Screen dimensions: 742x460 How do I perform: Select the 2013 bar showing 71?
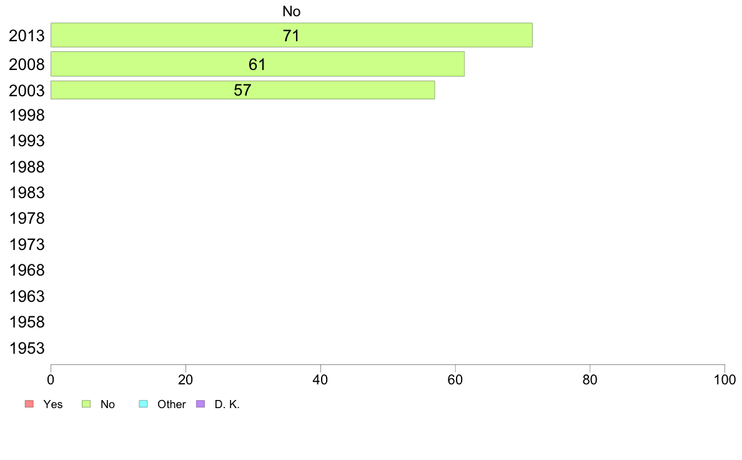click(292, 35)
